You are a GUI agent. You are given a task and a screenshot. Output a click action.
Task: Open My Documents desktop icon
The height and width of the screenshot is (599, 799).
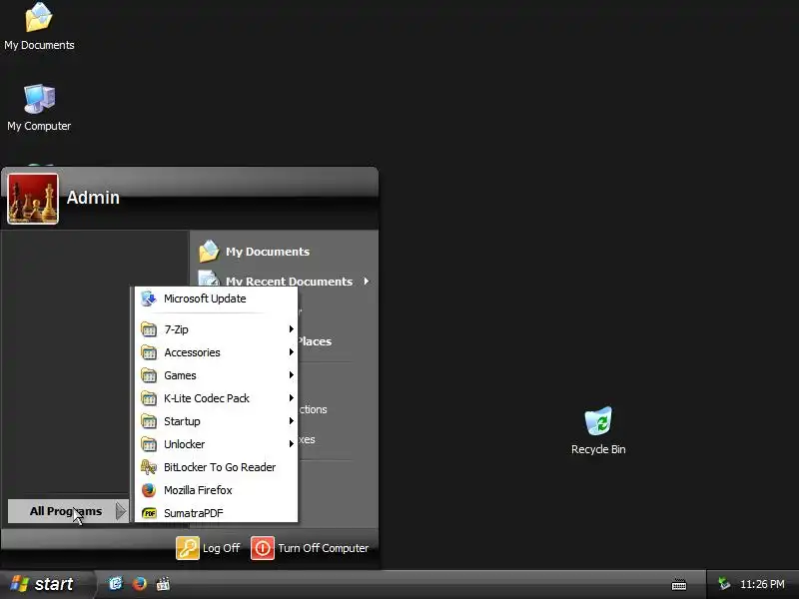[39, 27]
